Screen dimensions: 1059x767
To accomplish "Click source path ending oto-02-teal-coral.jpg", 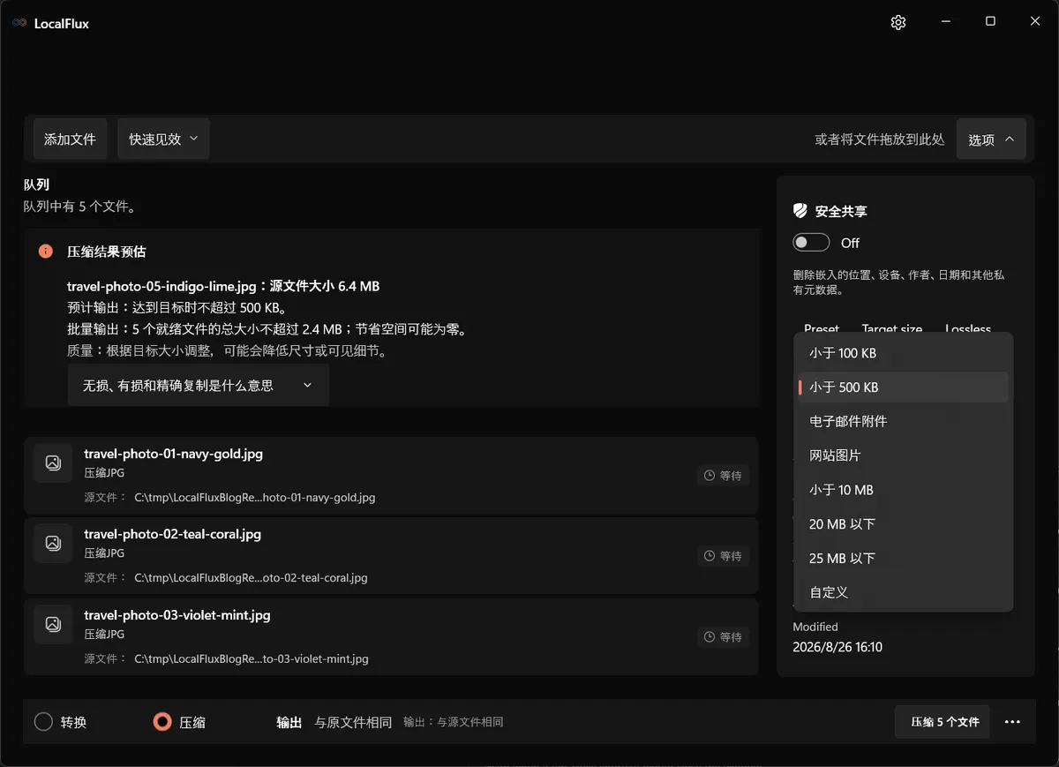I will (x=251, y=578).
